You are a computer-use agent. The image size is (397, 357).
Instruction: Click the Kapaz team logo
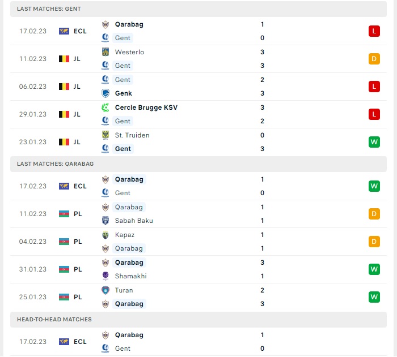[105, 235]
